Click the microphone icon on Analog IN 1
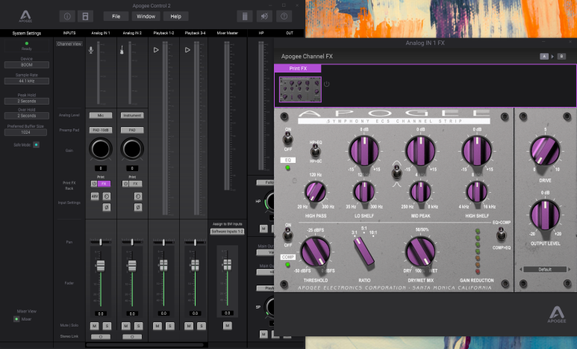The image size is (577, 349). 91,50
